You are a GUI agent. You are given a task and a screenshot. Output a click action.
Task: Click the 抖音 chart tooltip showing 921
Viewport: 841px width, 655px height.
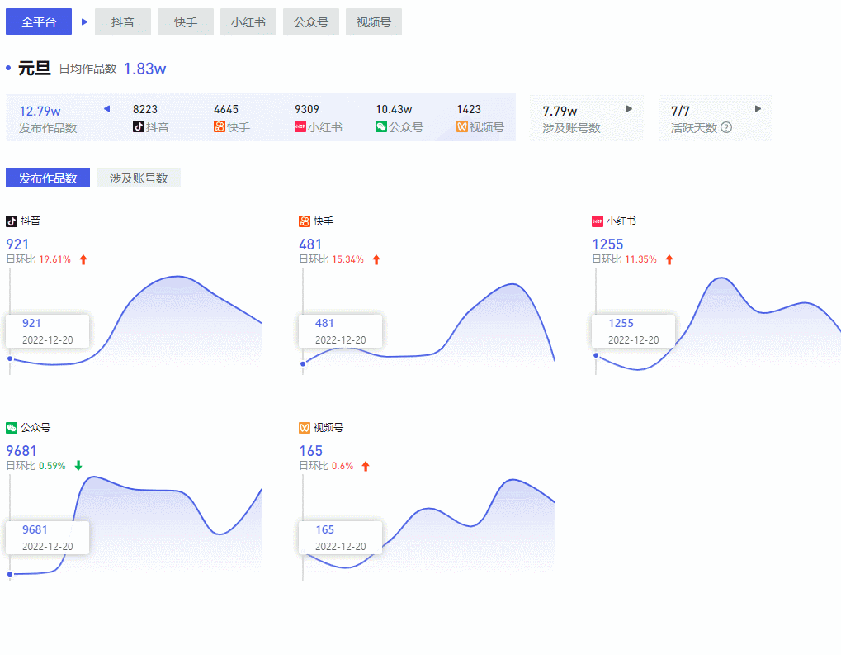click(x=48, y=331)
